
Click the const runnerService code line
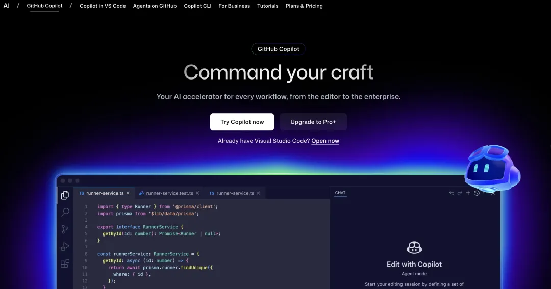pos(148,254)
